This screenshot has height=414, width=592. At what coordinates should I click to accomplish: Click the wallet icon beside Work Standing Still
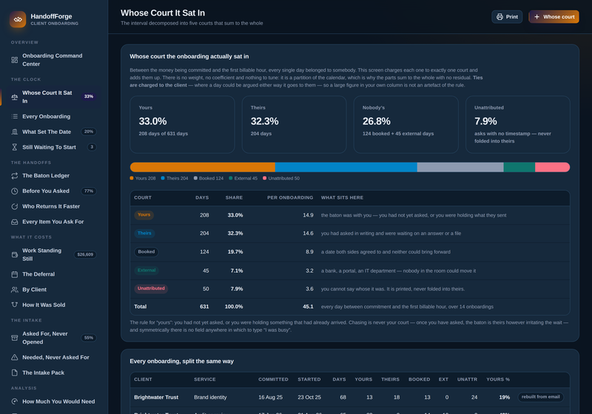coord(14,255)
